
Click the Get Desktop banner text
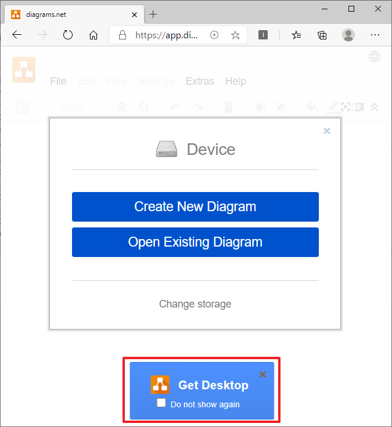(x=213, y=385)
